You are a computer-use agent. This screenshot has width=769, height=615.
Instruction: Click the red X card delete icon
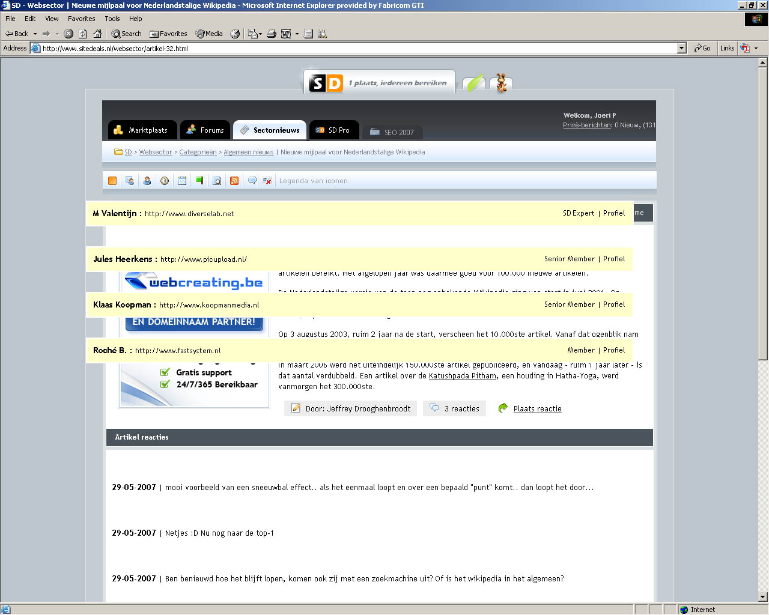(267, 180)
